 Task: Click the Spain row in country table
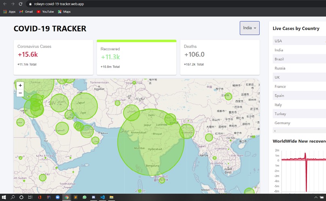pos(299,95)
